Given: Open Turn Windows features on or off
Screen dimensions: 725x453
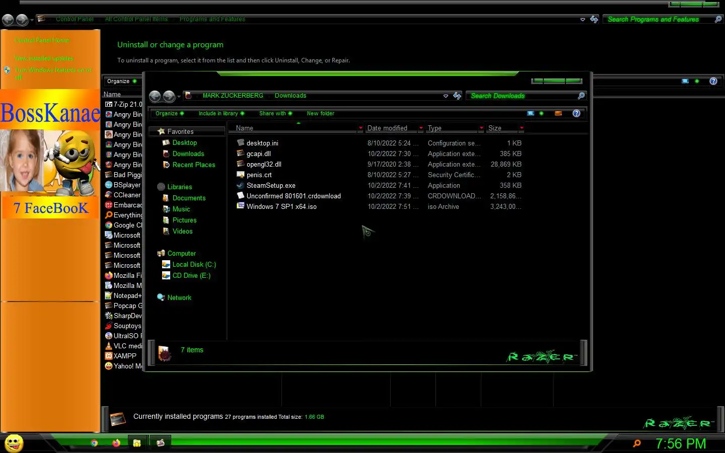Looking at the screenshot, I should 53,73.
